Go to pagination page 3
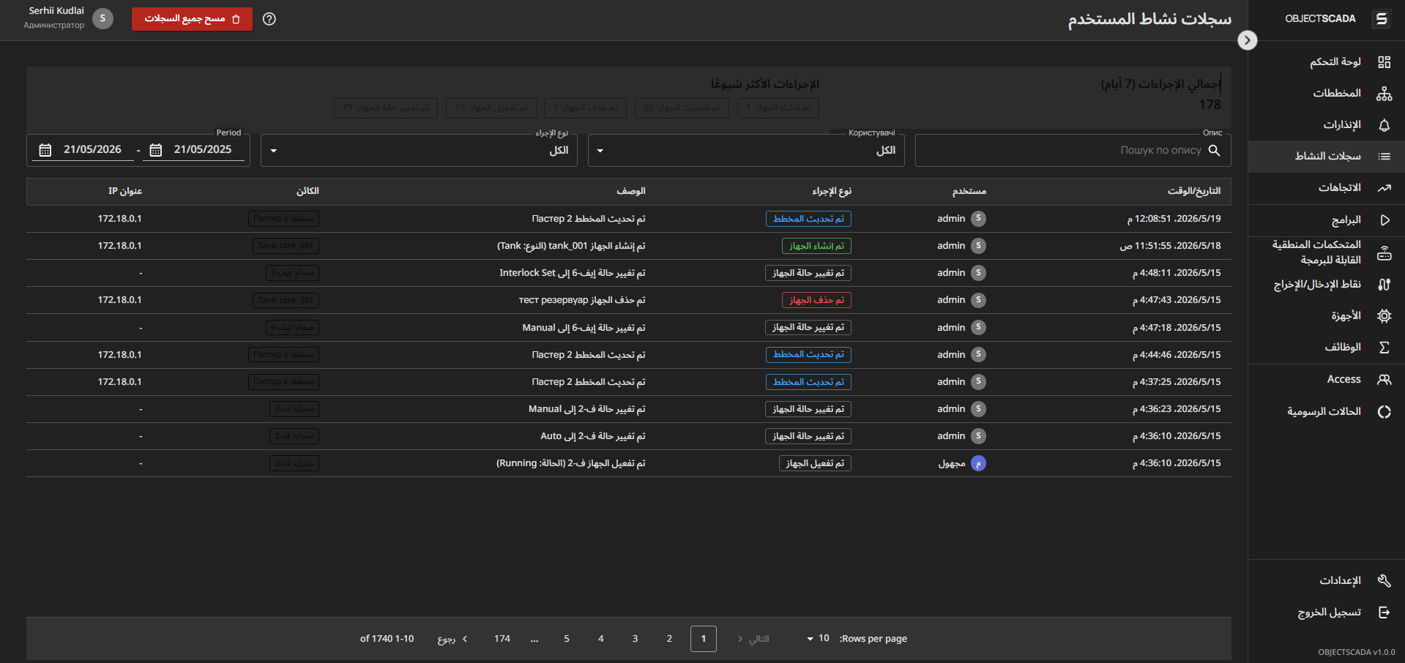This screenshot has width=1405, height=663. pyautogui.click(x=635, y=639)
